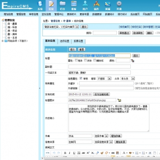Screen dimensions: 160x160
Task: Open the font color dropdown arrow in editor
Action: click(126, 153)
